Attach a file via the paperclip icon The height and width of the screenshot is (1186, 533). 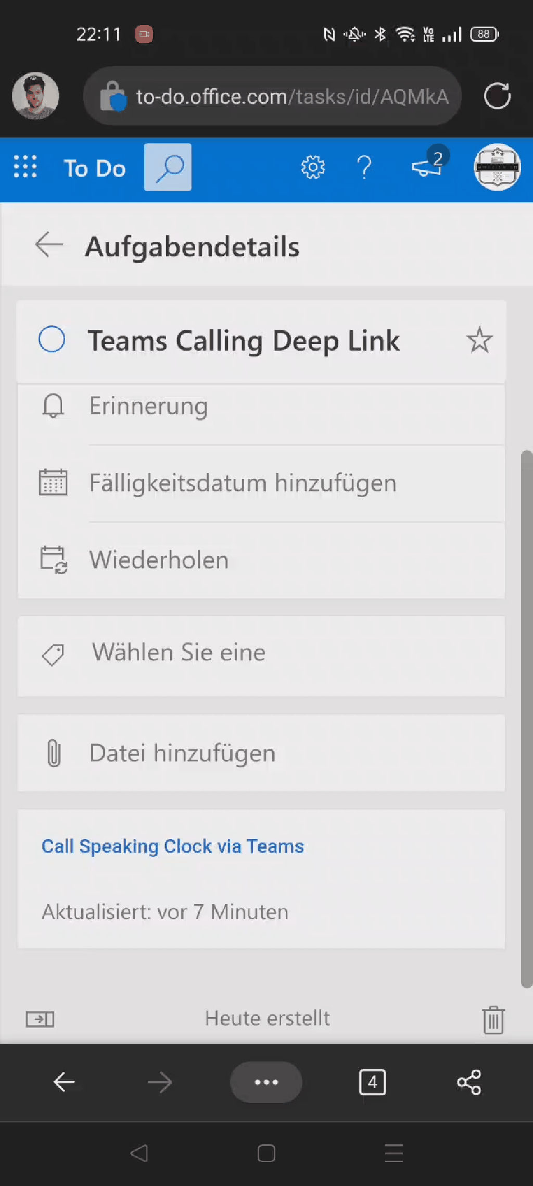[53, 752]
